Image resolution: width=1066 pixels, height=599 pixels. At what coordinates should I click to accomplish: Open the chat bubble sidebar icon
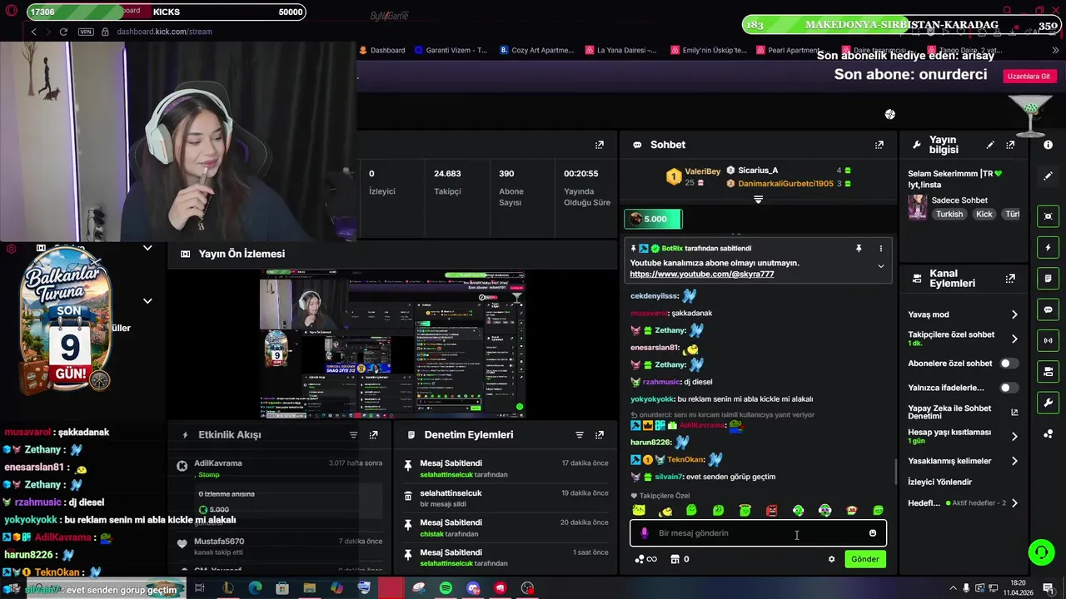[x=1048, y=309]
